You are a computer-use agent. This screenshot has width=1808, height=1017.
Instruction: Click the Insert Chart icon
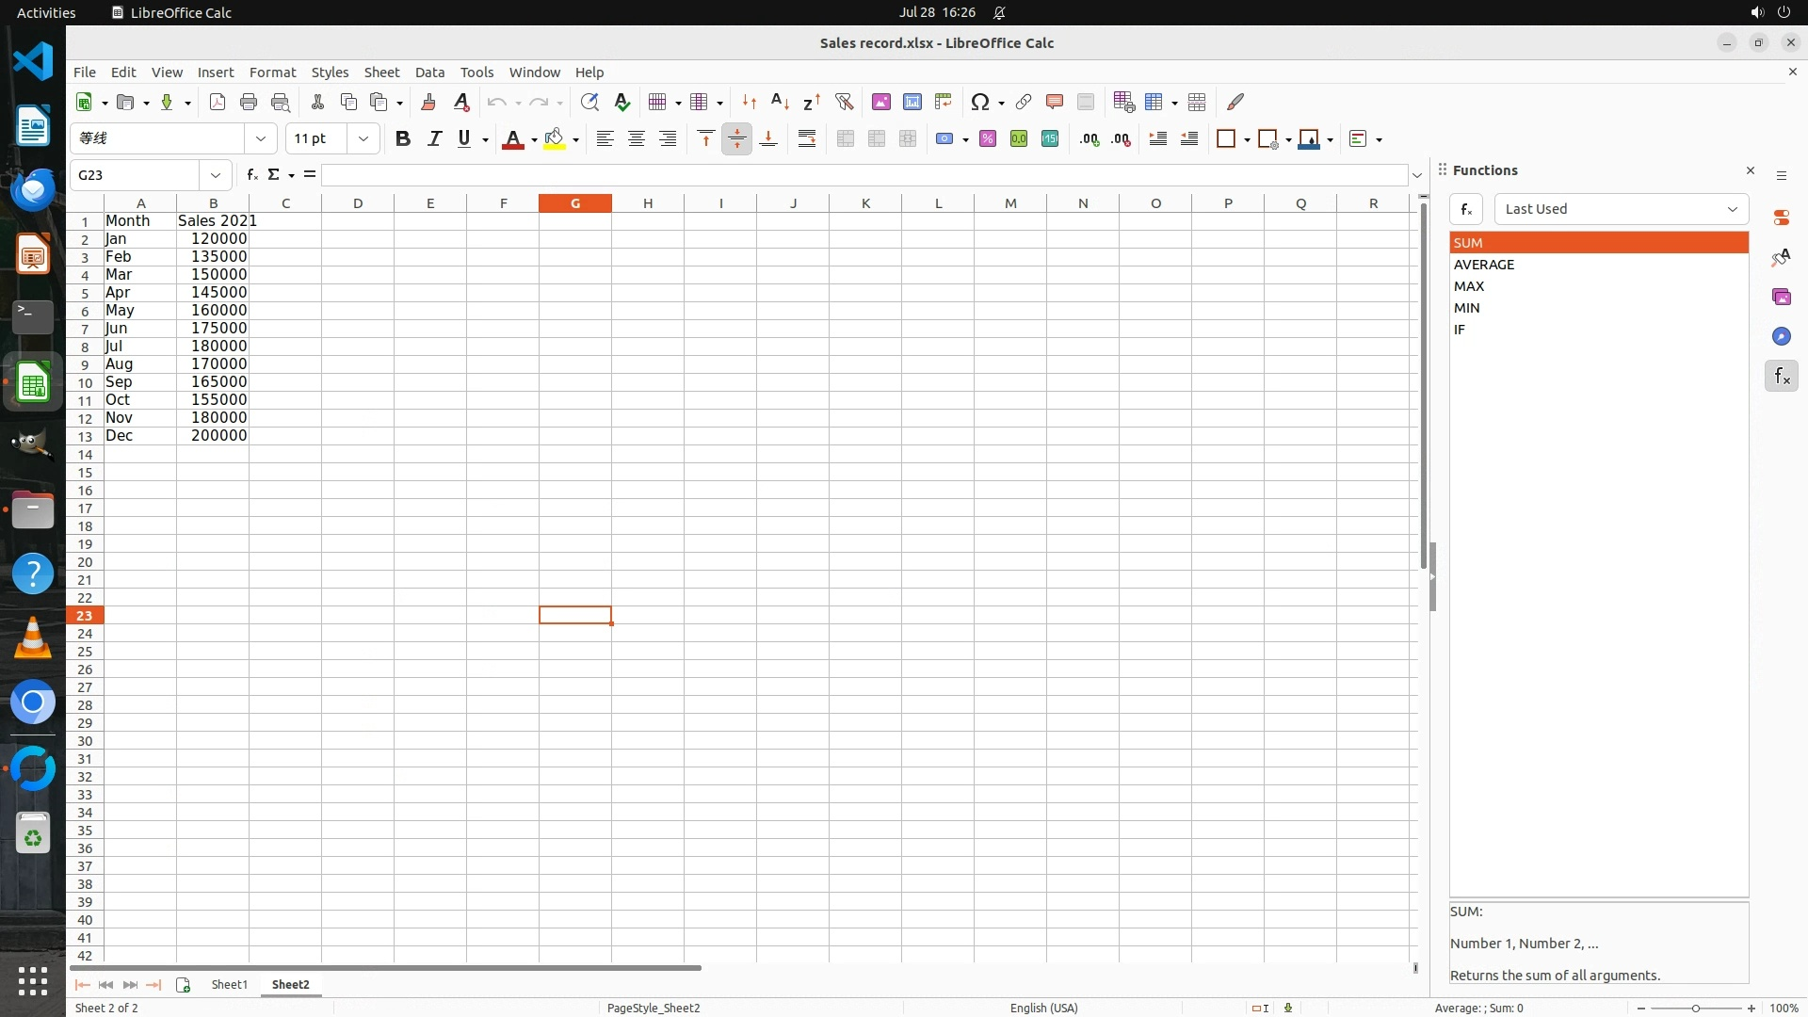[x=912, y=102]
